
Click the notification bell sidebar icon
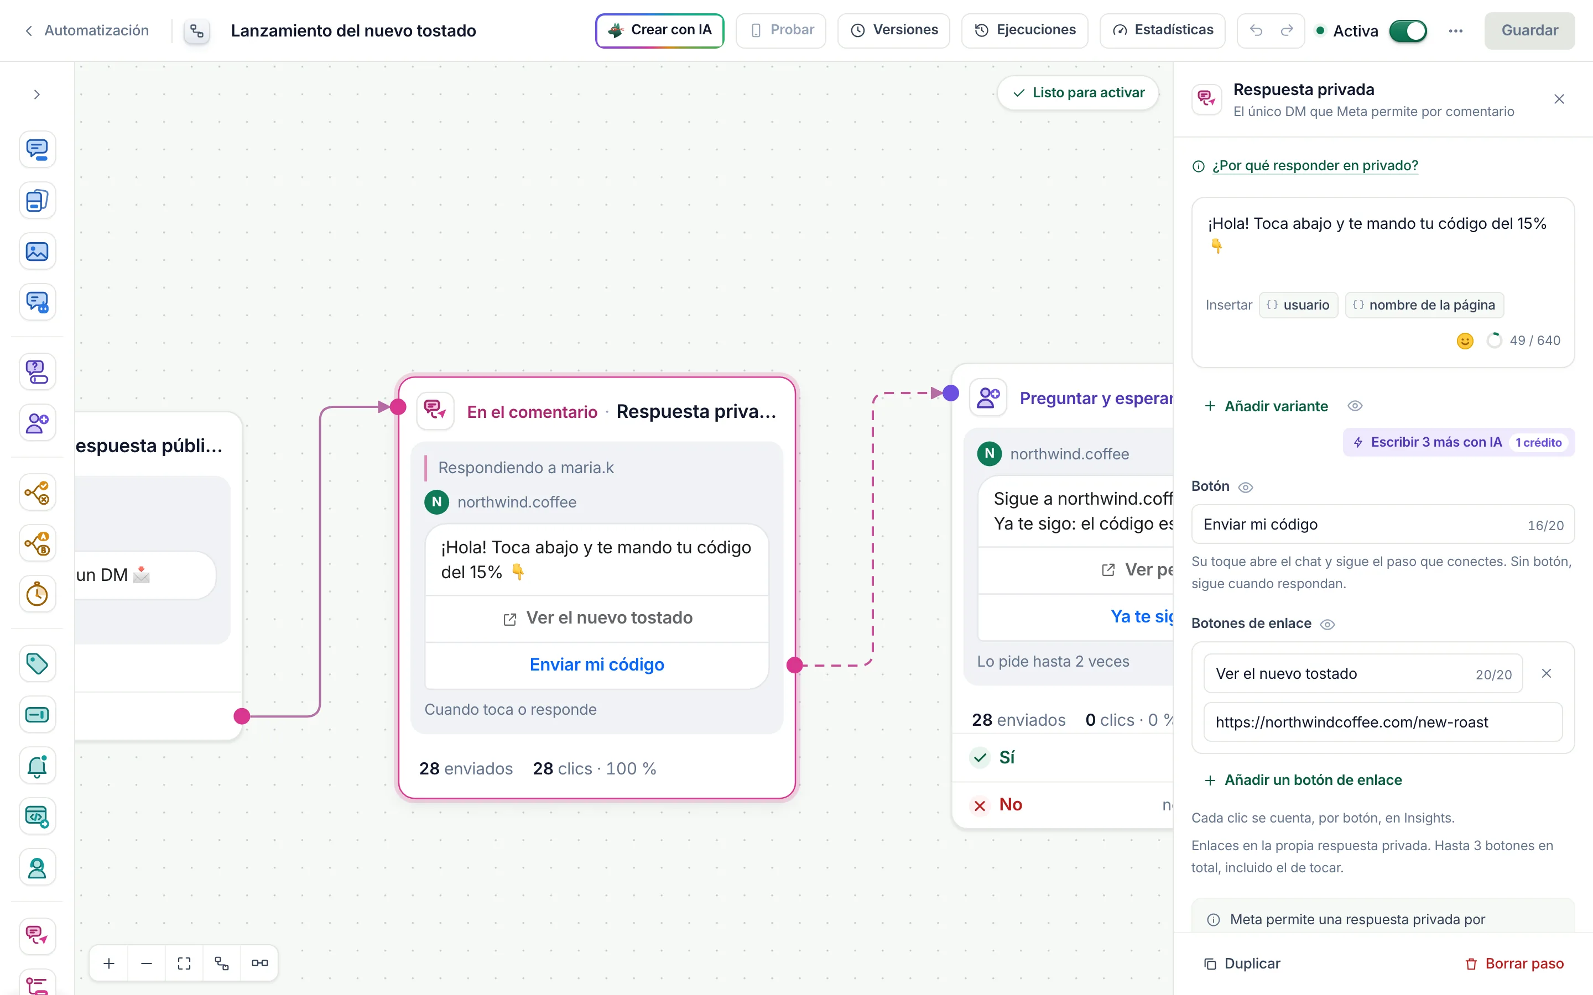click(x=37, y=766)
